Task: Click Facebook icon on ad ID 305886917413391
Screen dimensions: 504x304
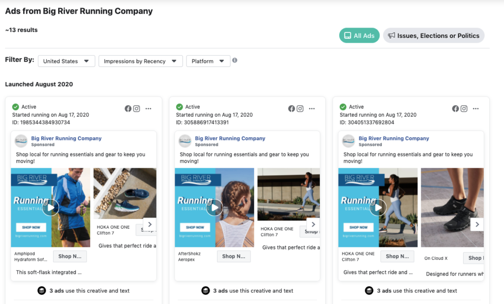Action: (x=291, y=109)
